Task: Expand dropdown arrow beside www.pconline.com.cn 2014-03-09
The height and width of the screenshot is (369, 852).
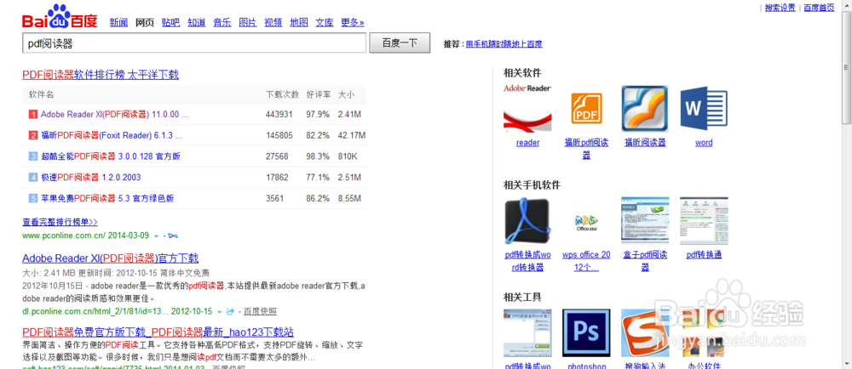Action: [156, 236]
